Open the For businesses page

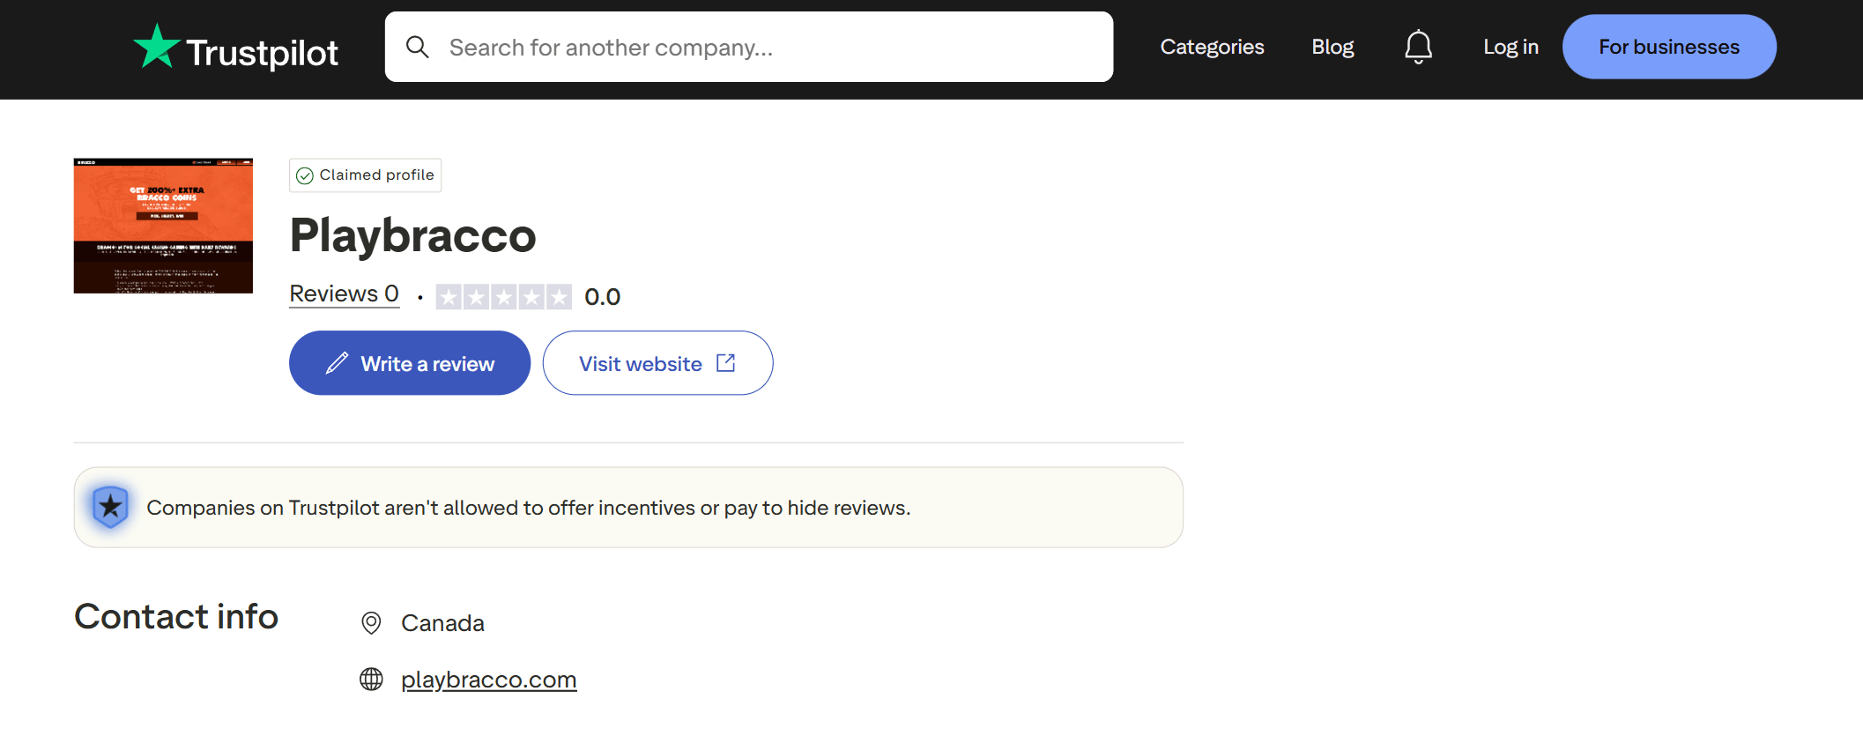pos(1668,47)
